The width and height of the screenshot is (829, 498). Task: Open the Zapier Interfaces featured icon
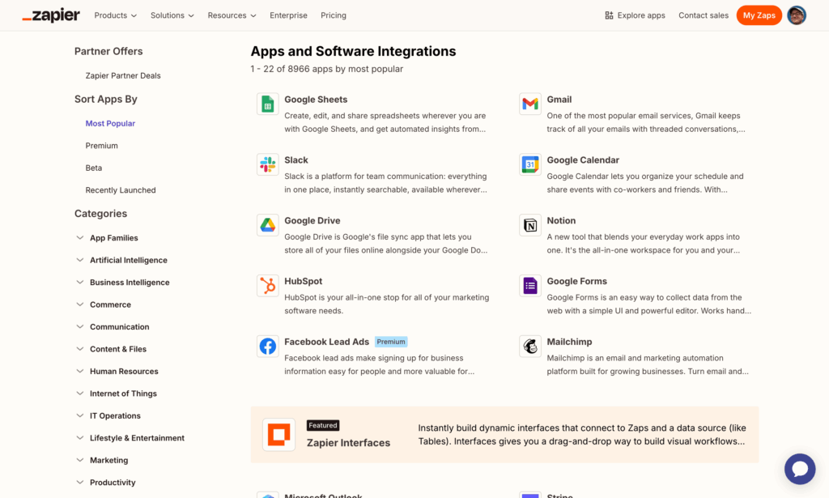tap(278, 435)
